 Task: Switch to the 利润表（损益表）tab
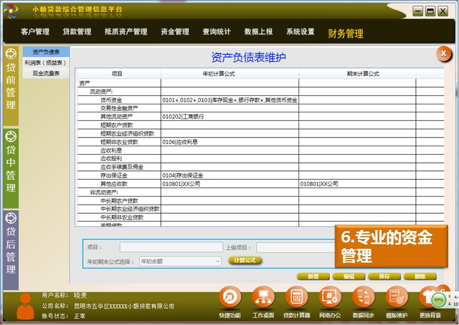click(46, 62)
